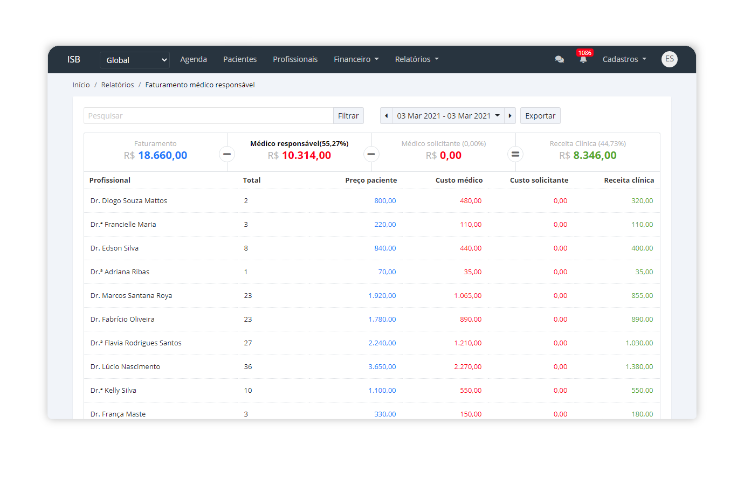751x486 pixels.
Task: Open the Agenda page
Action: [x=194, y=59]
